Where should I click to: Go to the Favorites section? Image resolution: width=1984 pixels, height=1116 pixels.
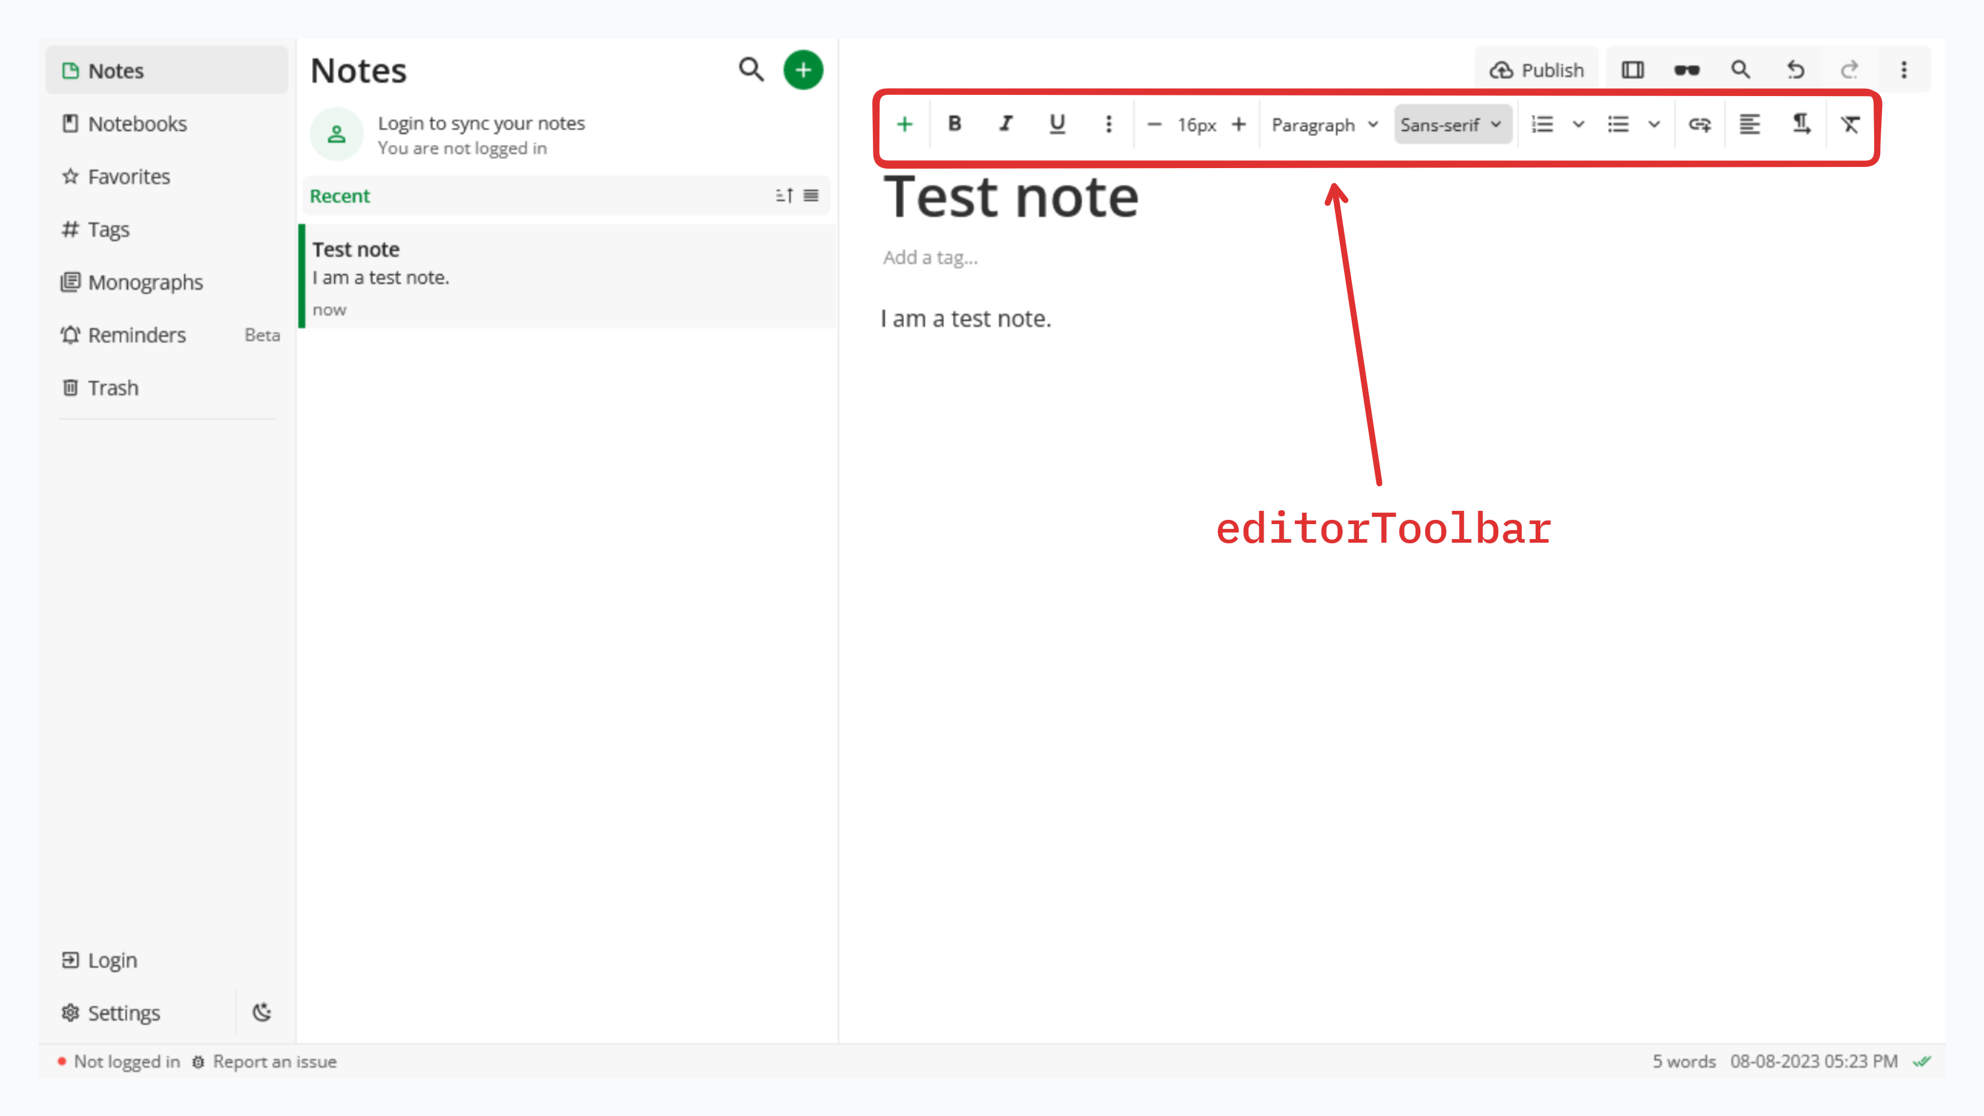[x=128, y=176]
